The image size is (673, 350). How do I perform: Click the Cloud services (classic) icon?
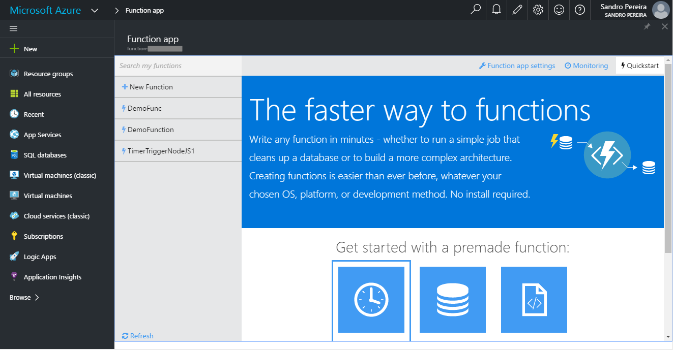pyautogui.click(x=14, y=216)
